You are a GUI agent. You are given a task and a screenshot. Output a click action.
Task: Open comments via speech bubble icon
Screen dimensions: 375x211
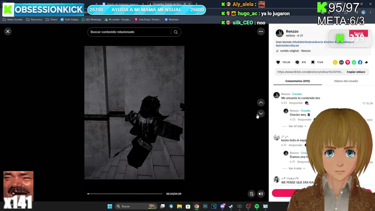297,62
